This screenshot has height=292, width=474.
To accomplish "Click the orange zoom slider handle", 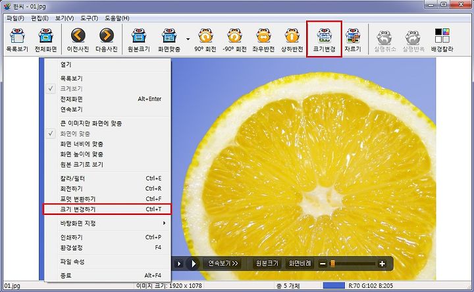I will click(x=332, y=264).
